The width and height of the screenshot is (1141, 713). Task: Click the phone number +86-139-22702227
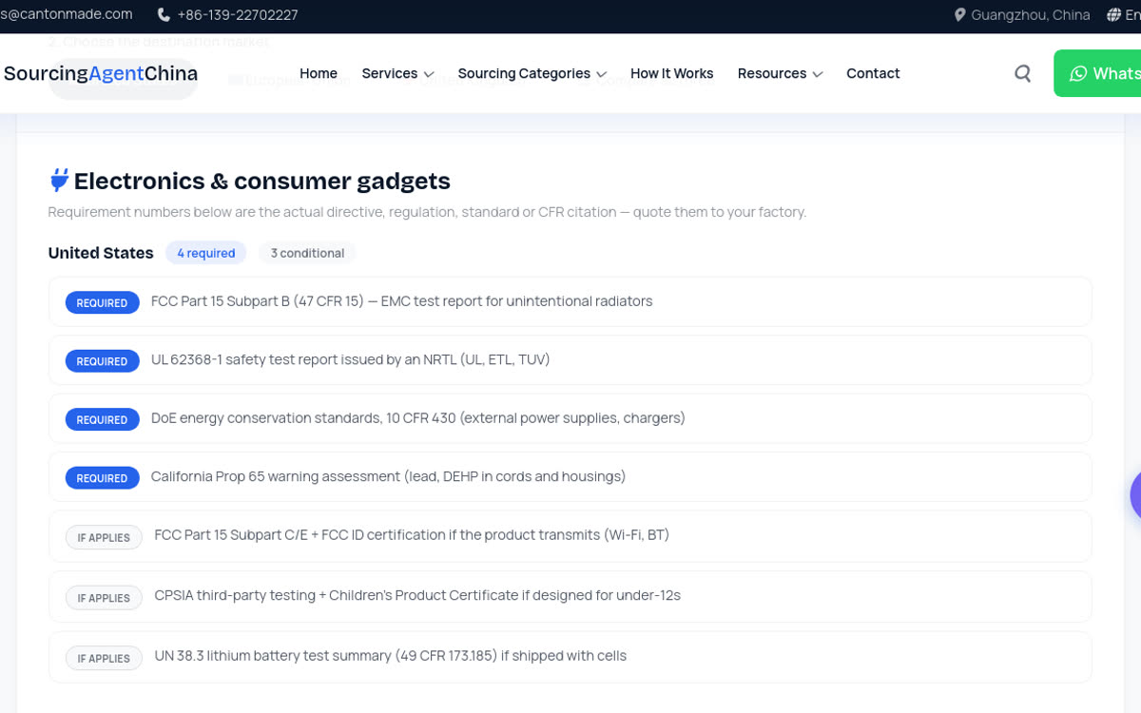pyautogui.click(x=237, y=15)
